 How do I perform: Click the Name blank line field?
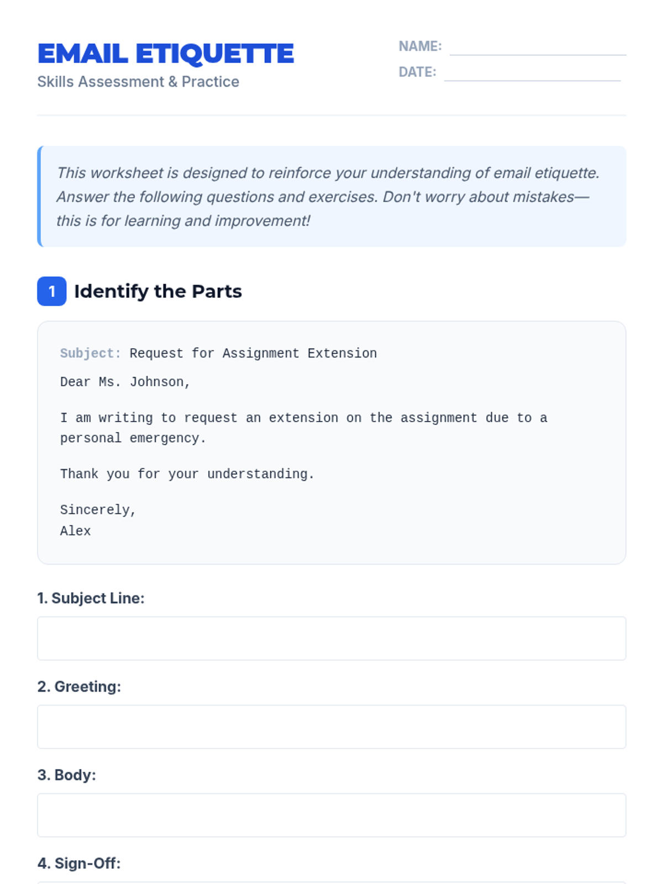(x=537, y=49)
